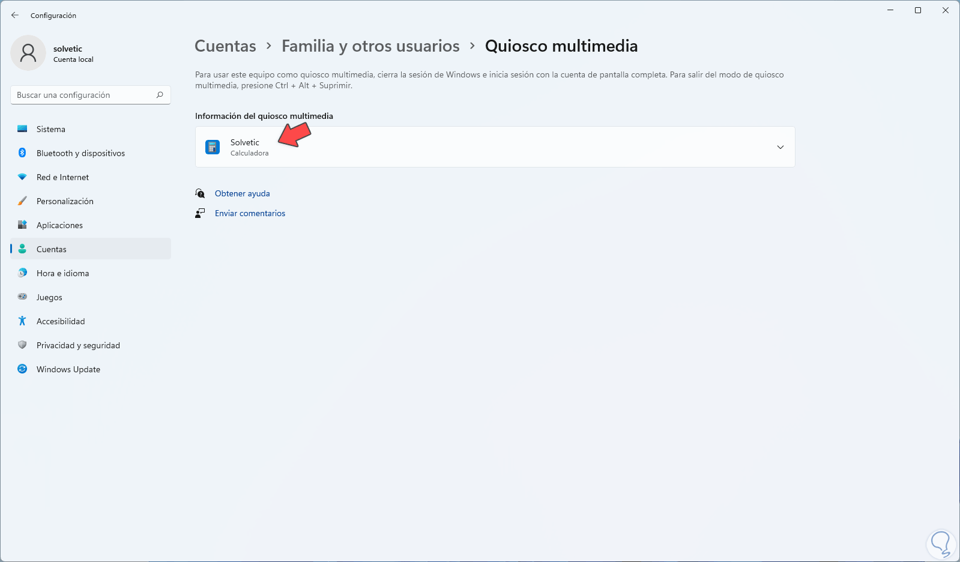The height and width of the screenshot is (562, 960).
Task: Expand the Solvetic kiosk chevron
Action: [x=780, y=147]
